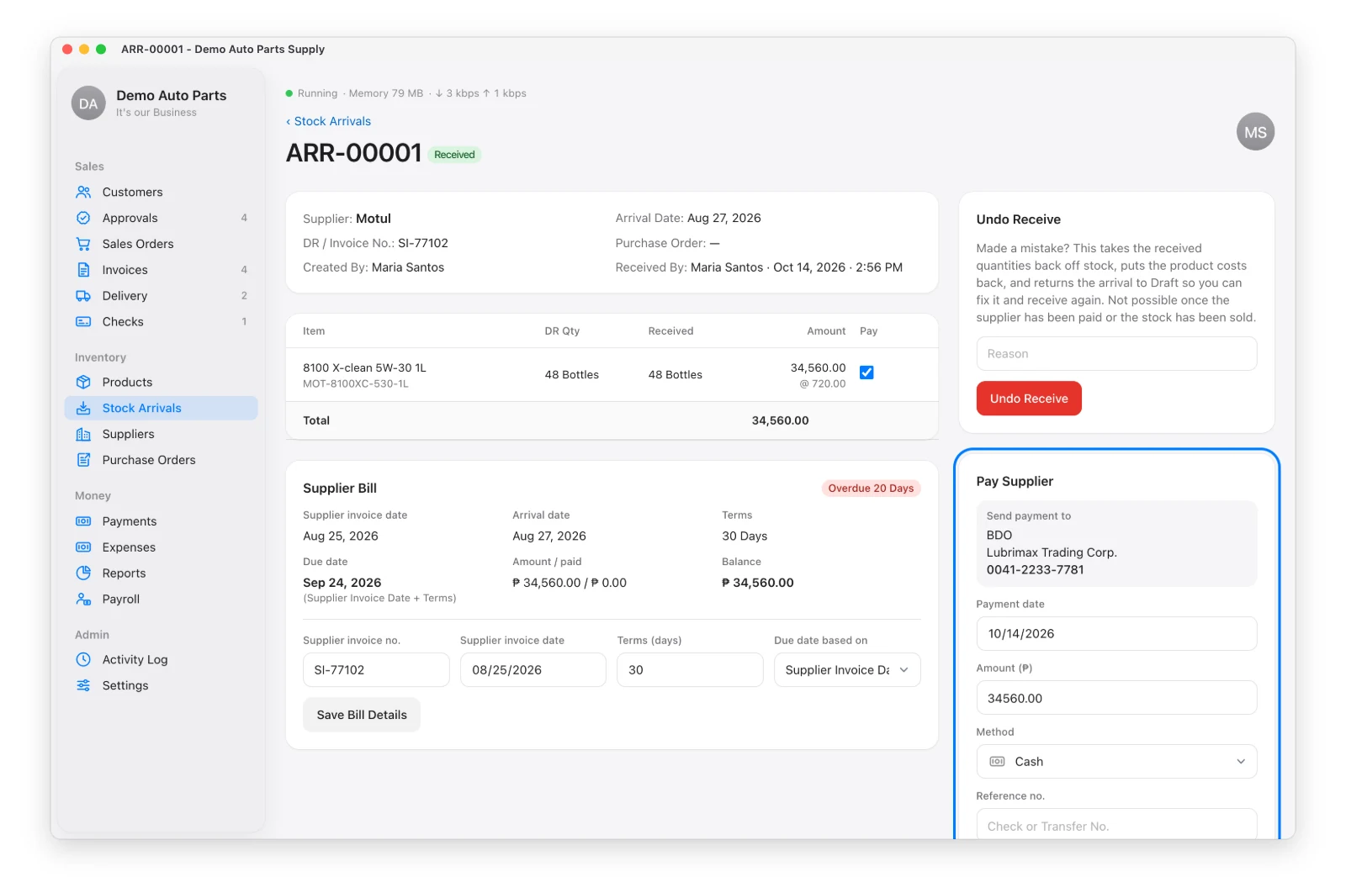The height and width of the screenshot is (877, 1346).
Task: Navigate to Purchase Orders label
Action: (x=149, y=461)
